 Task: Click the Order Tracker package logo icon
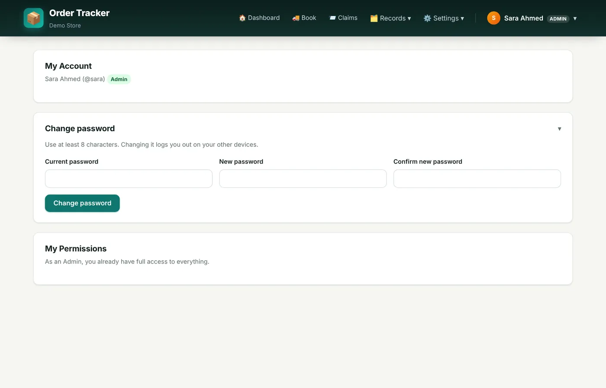[33, 18]
